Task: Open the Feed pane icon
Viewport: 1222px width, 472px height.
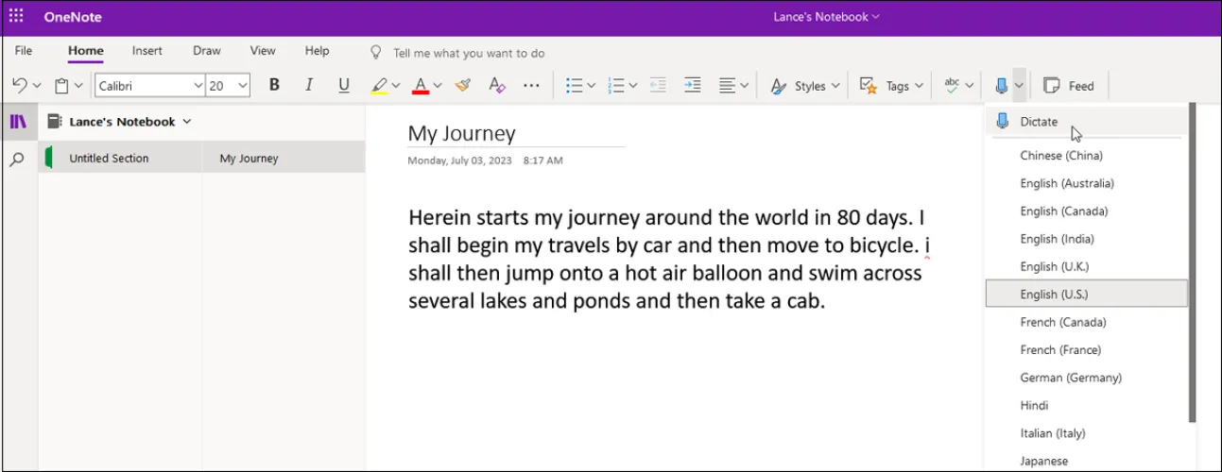Action: (1068, 86)
